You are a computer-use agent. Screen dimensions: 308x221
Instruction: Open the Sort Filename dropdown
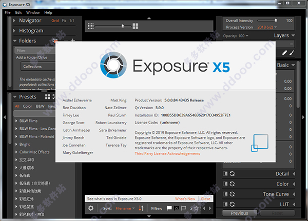[125, 208]
